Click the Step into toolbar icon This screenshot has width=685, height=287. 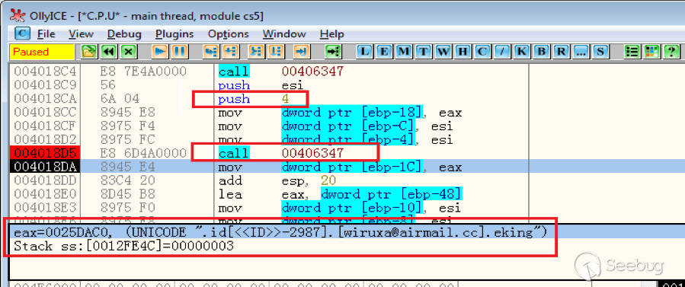tap(211, 52)
